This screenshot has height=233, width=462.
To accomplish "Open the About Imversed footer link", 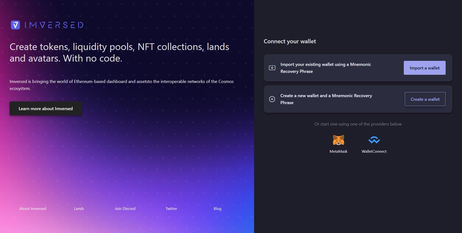I will 33,209.
